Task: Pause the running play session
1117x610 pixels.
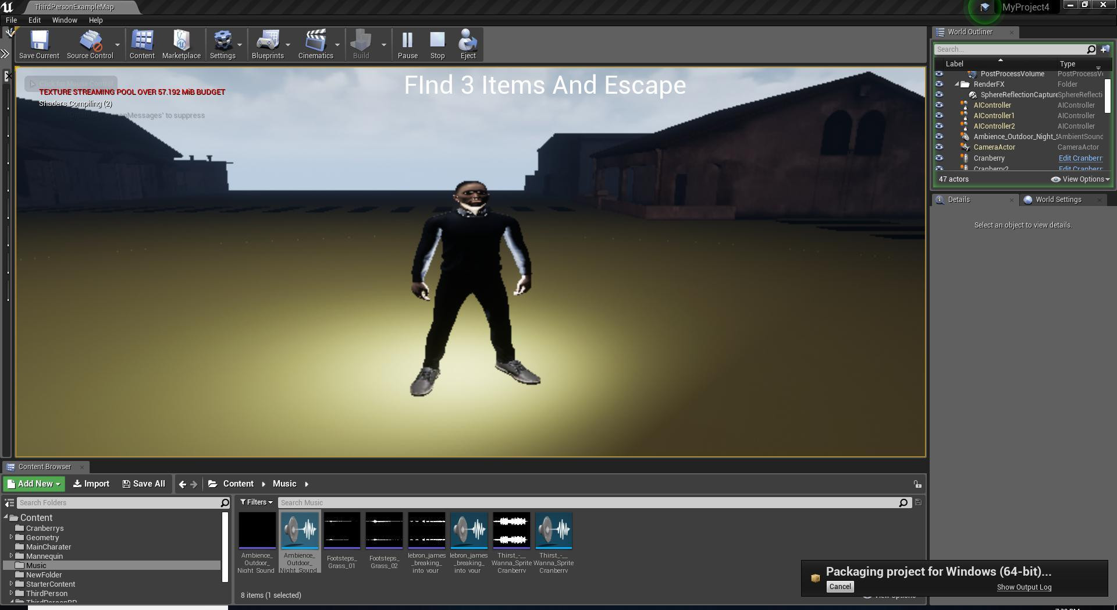Action: (407, 44)
